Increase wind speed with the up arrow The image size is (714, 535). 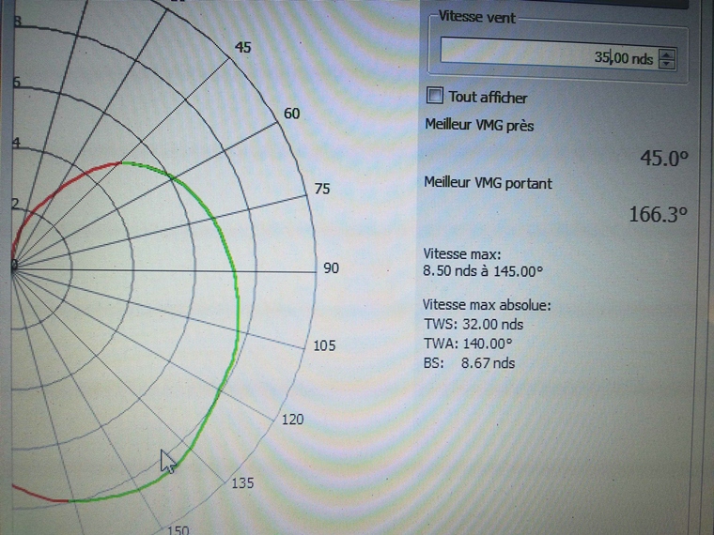(667, 53)
